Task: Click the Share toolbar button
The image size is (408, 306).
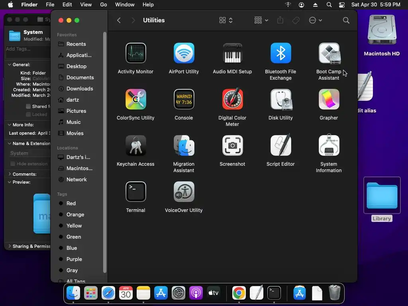Action: pyautogui.click(x=280, y=20)
